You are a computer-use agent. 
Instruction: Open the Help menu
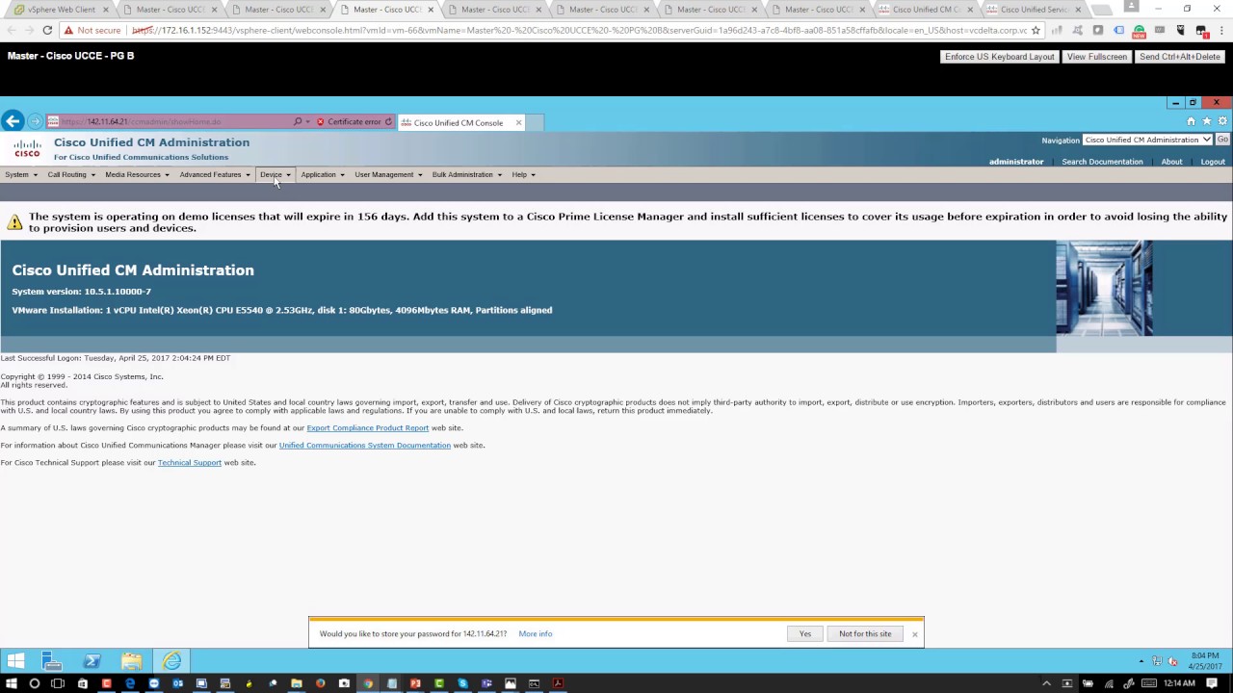(x=523, y=174)
